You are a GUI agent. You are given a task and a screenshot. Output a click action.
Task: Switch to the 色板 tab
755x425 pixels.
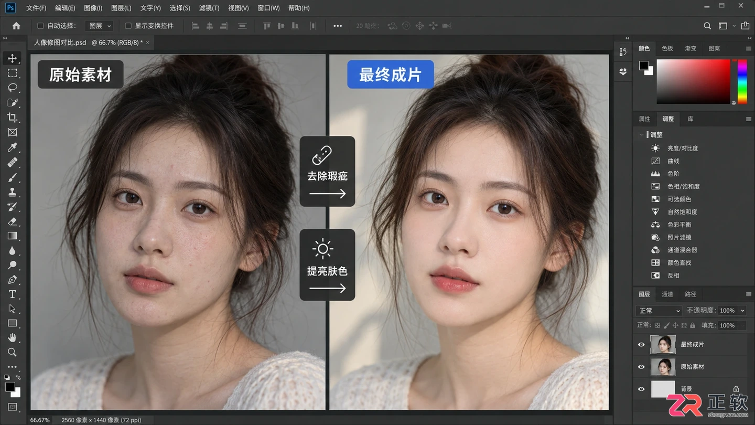pyautogui.click(x=667, y=48)
